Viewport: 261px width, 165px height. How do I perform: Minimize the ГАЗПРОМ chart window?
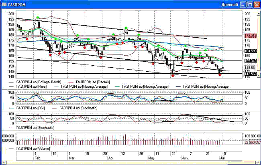point(243,5)
